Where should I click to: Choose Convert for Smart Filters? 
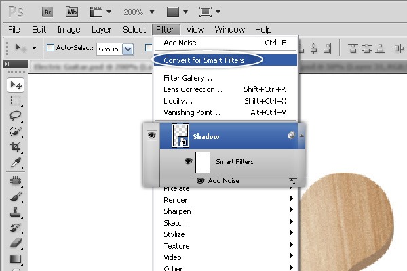pos(226,60)
